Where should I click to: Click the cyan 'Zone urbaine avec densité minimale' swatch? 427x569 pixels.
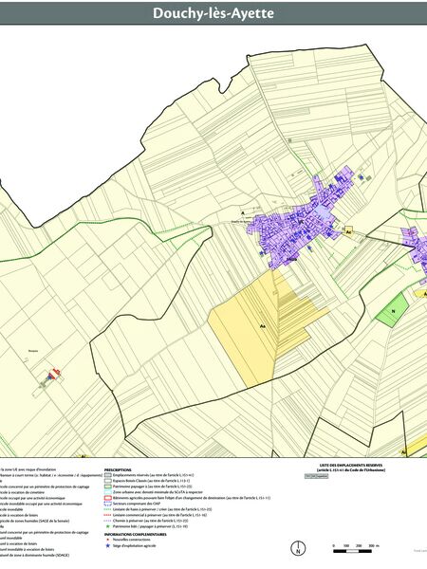[x=108, y=492]
